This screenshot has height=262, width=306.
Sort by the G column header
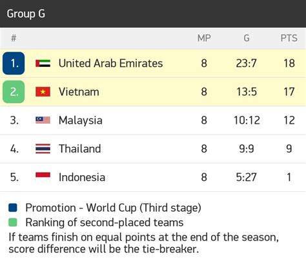pos(247,38)
